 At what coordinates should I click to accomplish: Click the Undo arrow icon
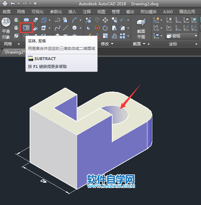[13, 4]
